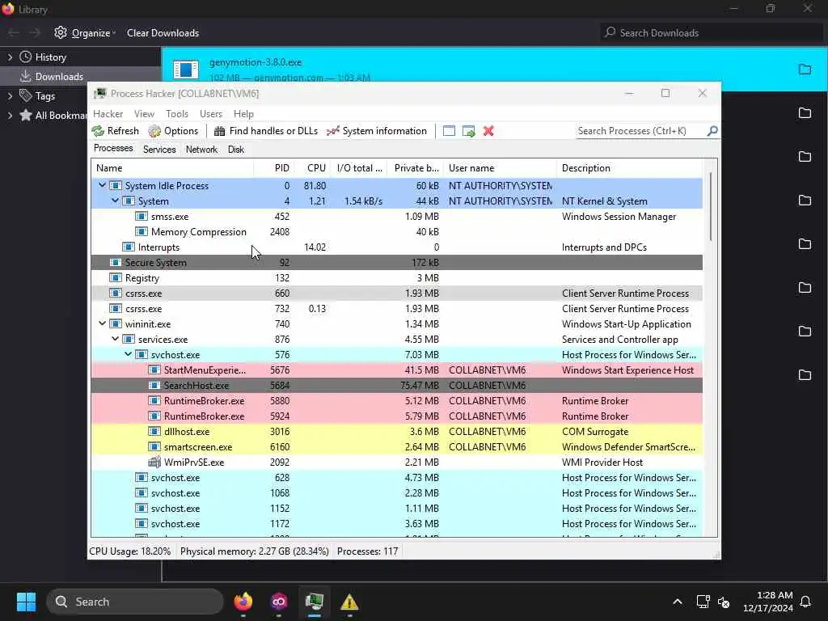Collapse the System Idle Process tree node
This screenshot has width=828, height=621.
(x=103, y=185)
